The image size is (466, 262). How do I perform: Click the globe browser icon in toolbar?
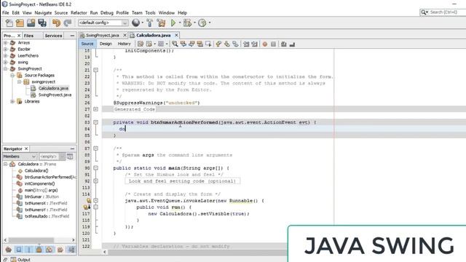pos(136,23)
